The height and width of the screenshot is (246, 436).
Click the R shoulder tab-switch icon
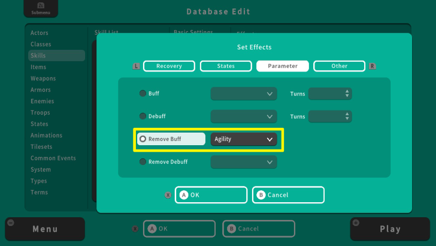(x=373, y=67)
